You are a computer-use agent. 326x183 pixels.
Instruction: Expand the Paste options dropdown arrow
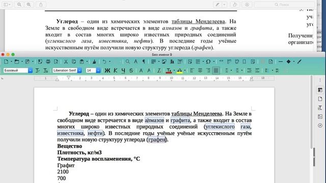[x=87, y=62]
